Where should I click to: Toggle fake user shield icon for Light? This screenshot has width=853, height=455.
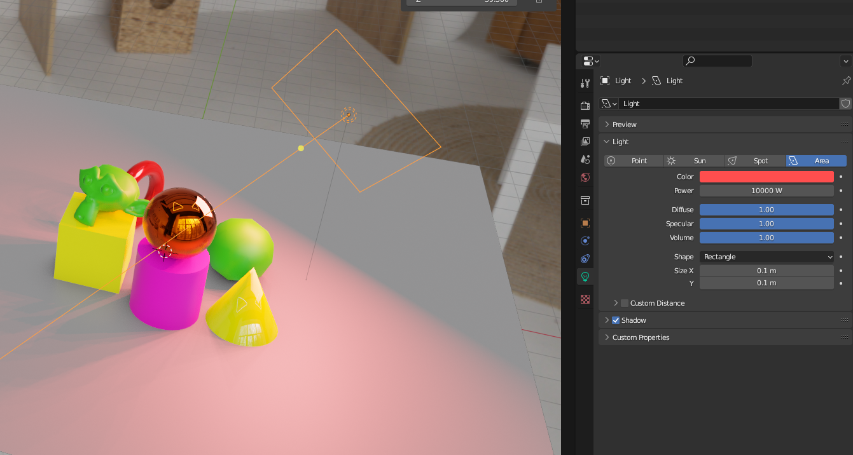click(x=846, y=104)
